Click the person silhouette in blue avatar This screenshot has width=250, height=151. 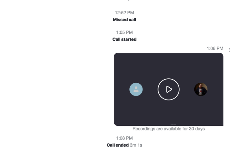click(x=136, y=89)
